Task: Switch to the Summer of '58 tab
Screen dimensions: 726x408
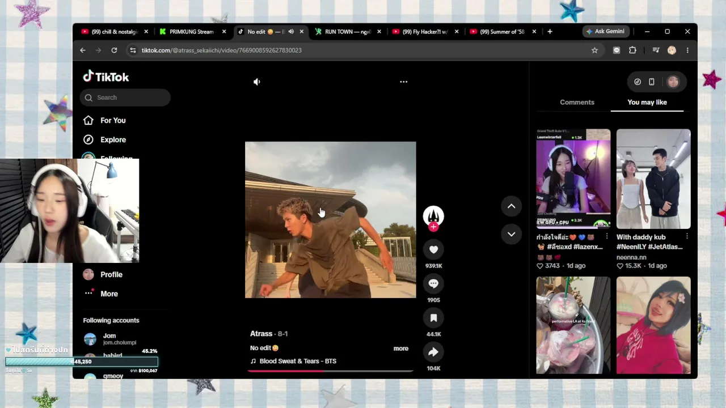Action: pos(502,32)
